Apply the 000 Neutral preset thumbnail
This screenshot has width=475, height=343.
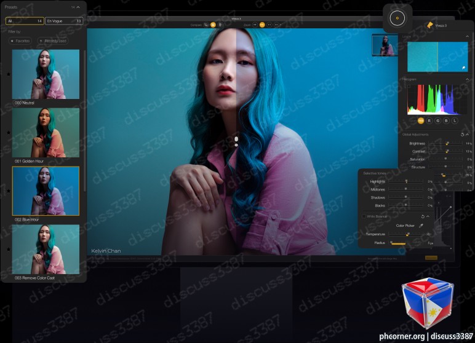[46, 74]
